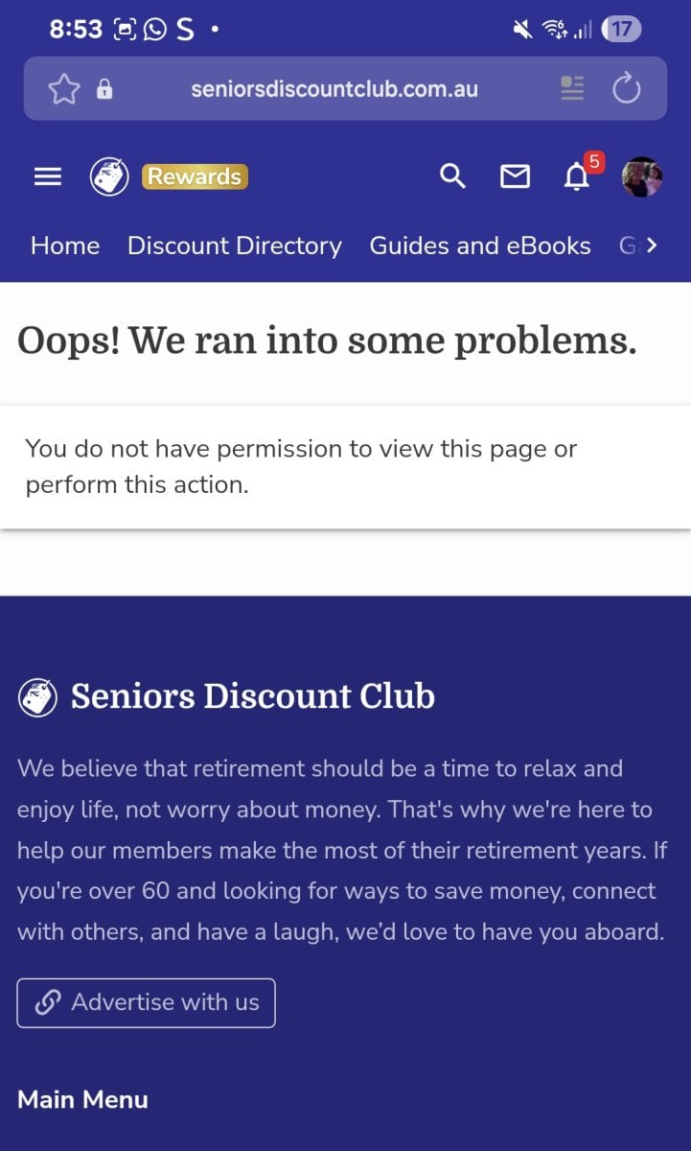Open the mail inbox envelope
This screenshot has height=1151, width=691.
tap(515, 176)
